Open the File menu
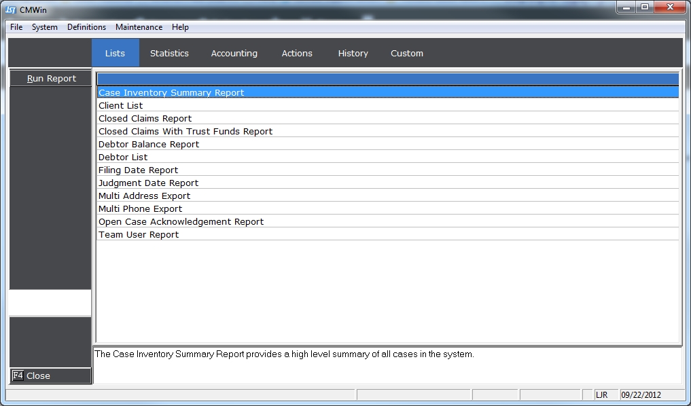Viewport: 691px width, 406px height. pyautogui.click(x=16, y=27)
